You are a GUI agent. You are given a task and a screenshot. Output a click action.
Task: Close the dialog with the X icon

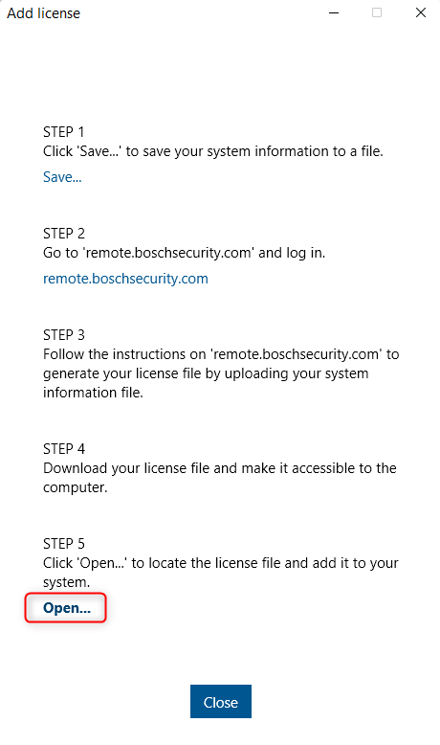click(x=421, y=12)
